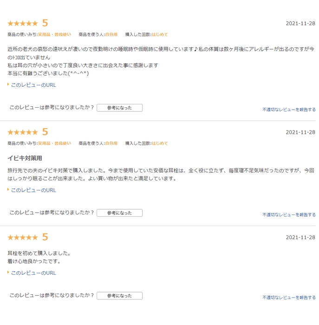The width and height of the screenshot is (319, 325).
Task: Click はじめて purchase count in first review
Action: (x=160, y=34)
